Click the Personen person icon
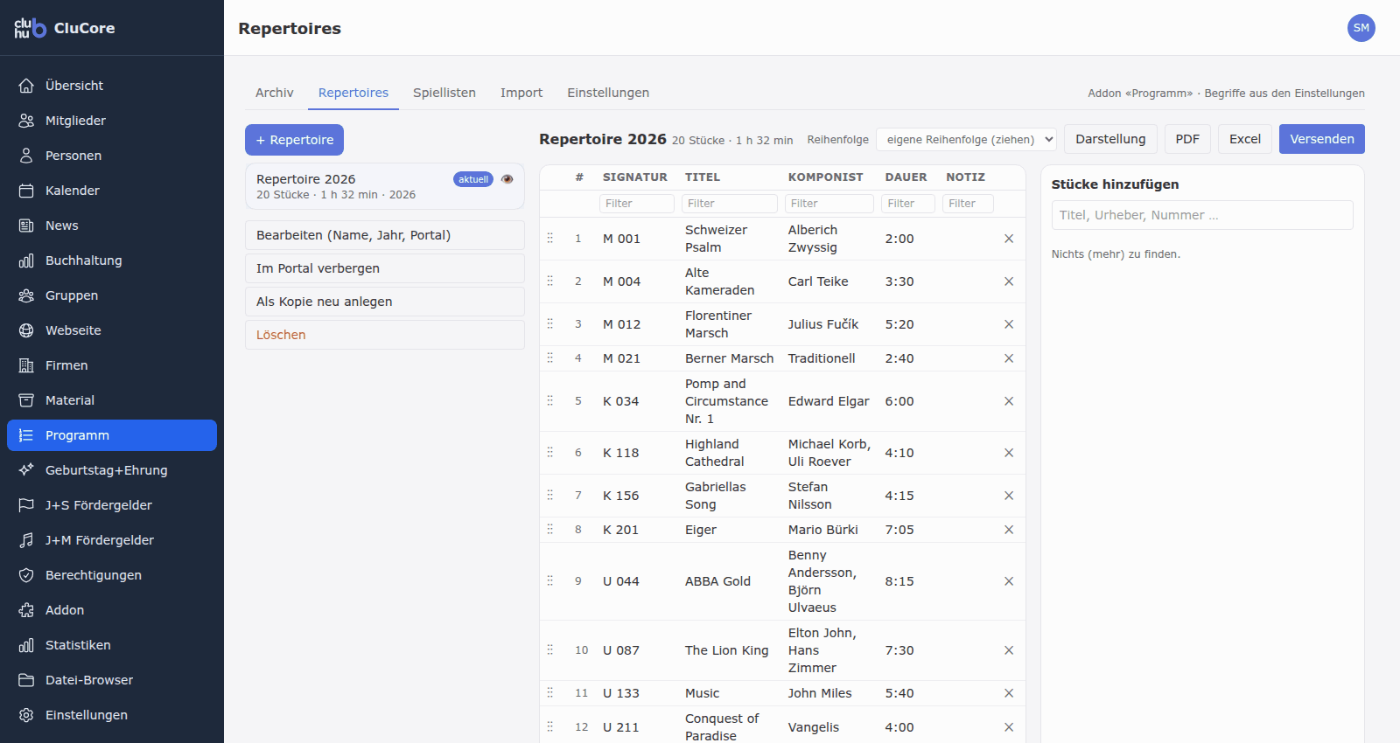The image size is (1400, 743). point(26,156)
